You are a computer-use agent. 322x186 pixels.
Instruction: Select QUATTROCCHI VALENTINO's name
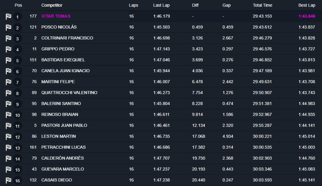pos(69,93)
